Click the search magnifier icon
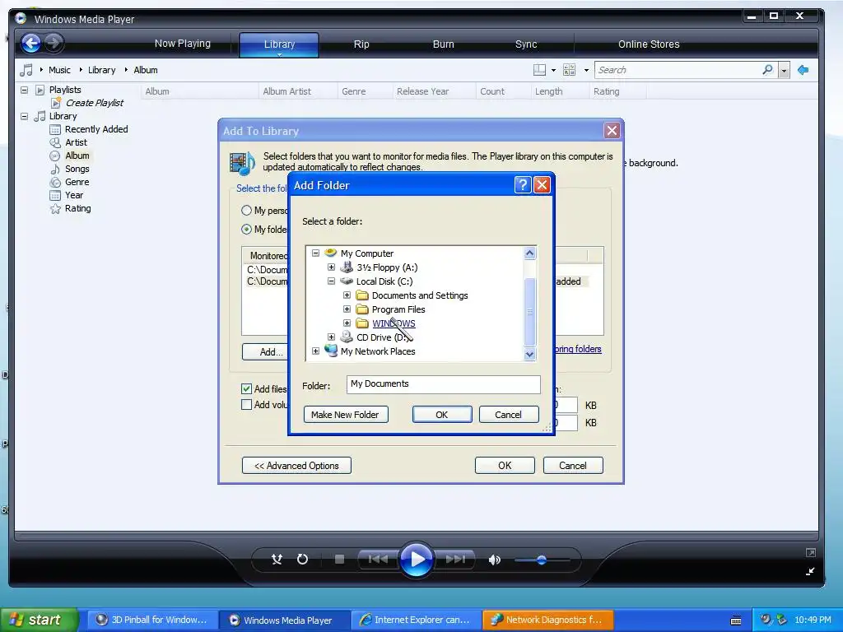This screenshot has width=843, height=632. tap(768, 70)
